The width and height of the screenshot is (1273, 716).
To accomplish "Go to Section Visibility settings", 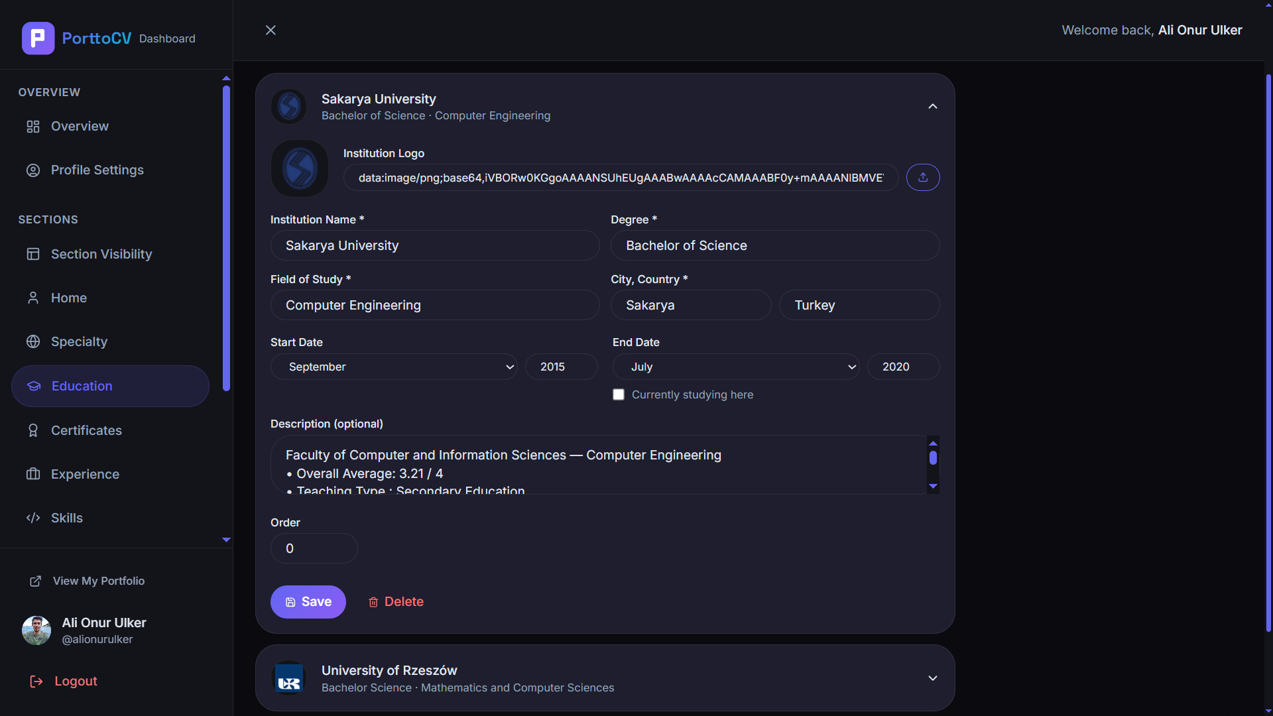I will 110,254.
